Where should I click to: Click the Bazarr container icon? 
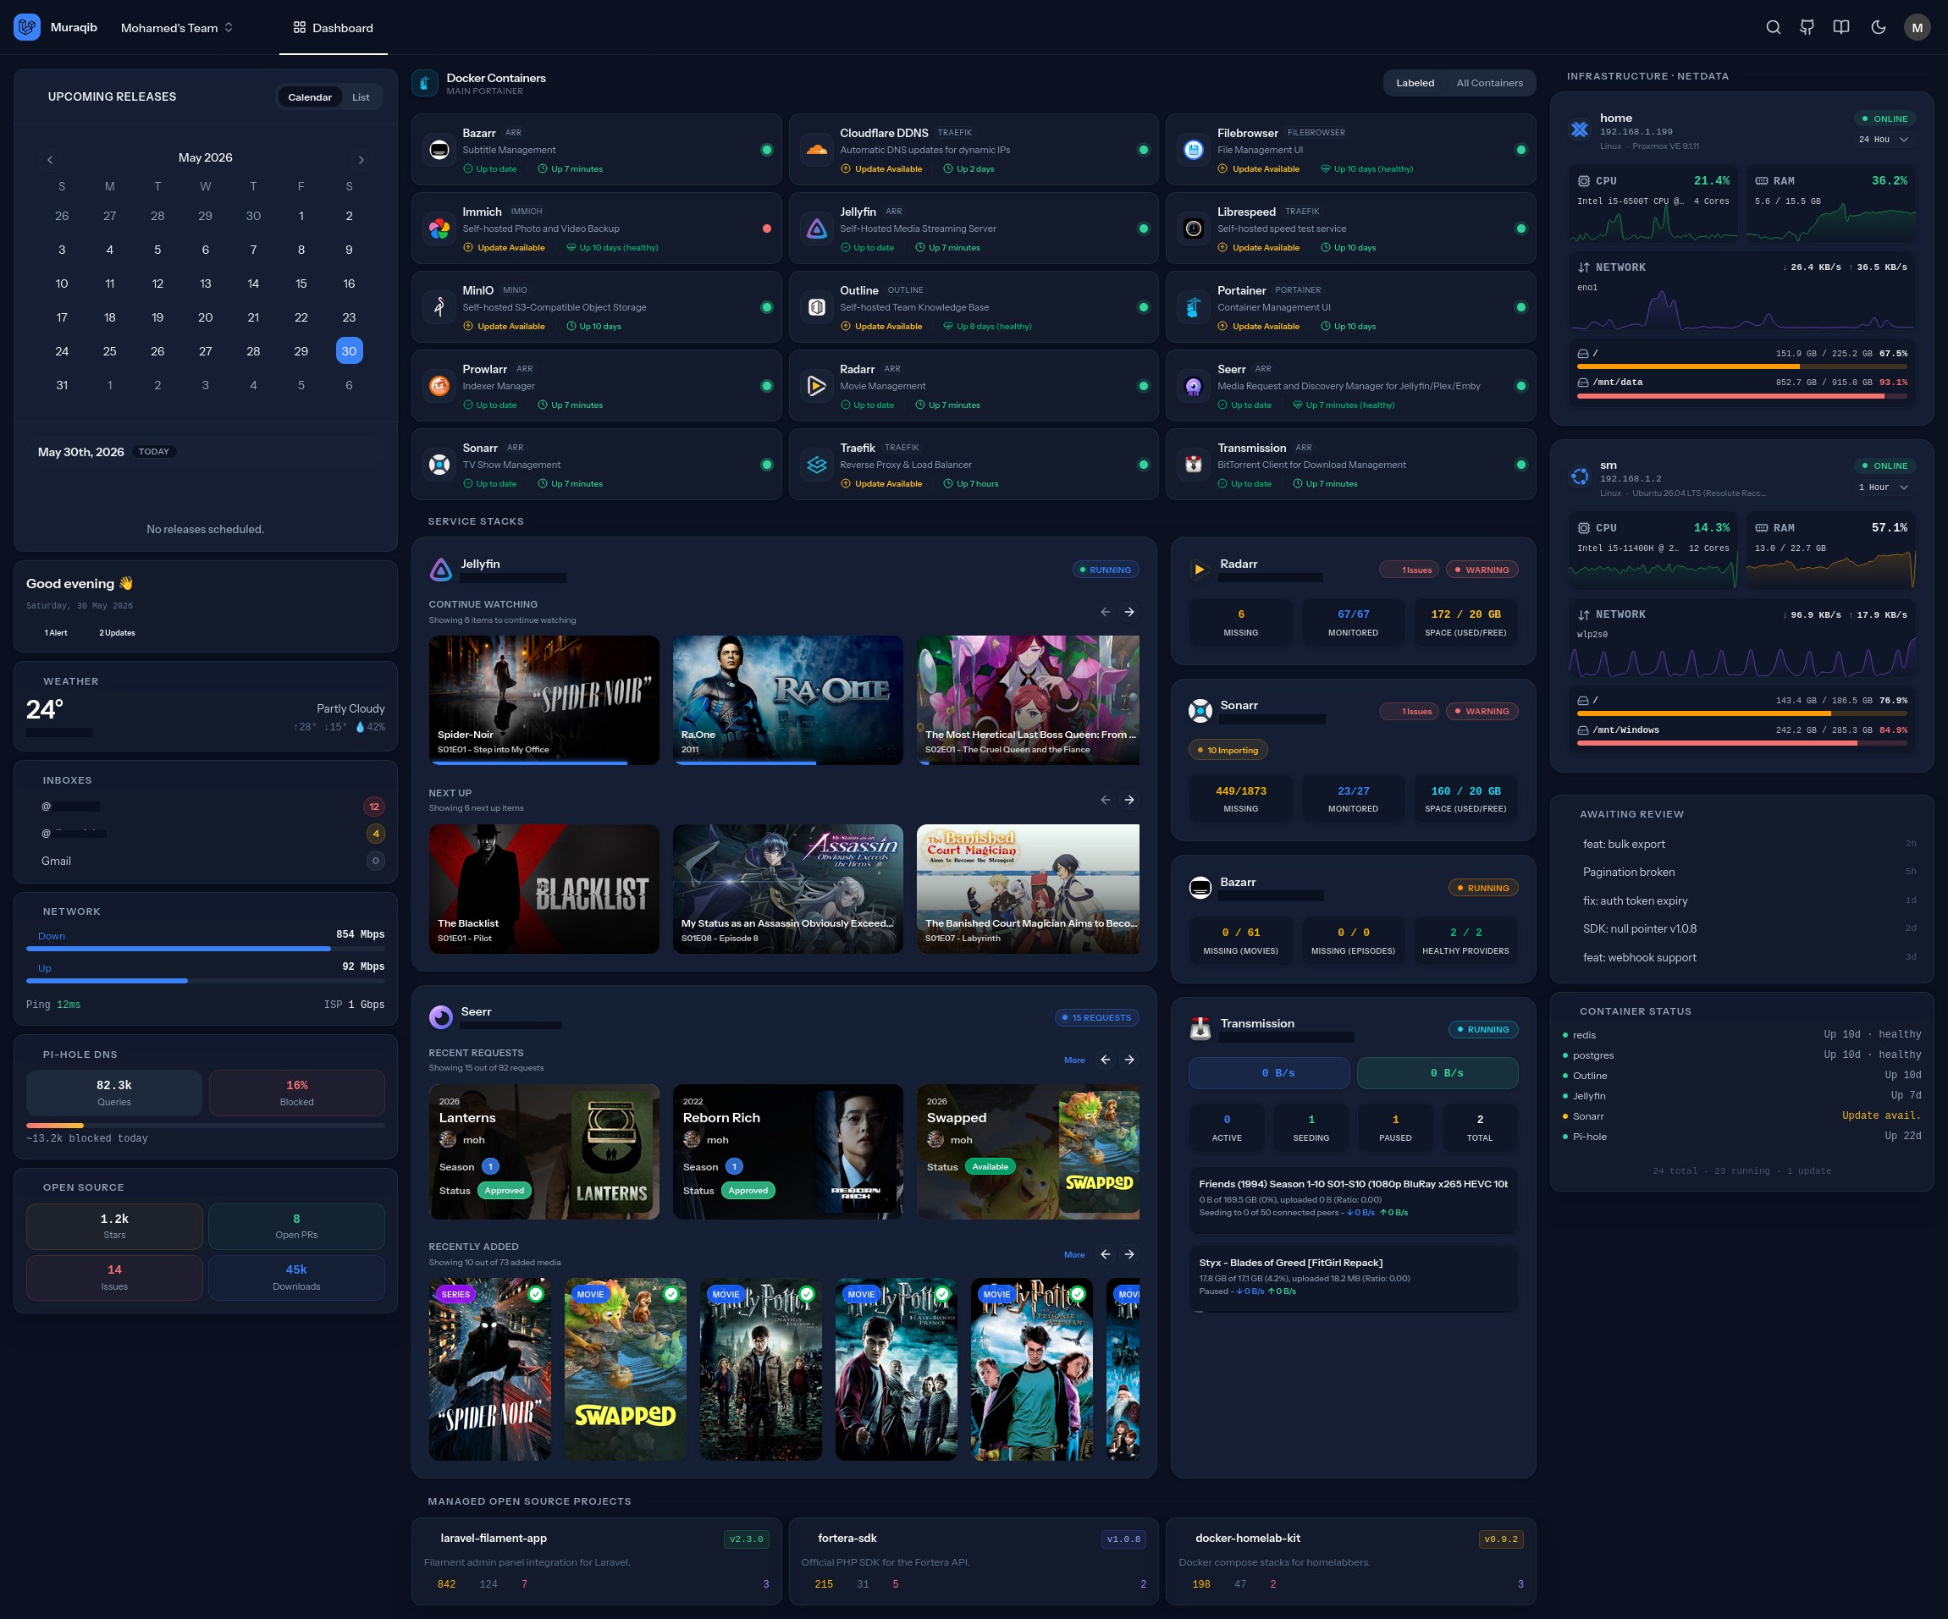click(x=439, y=149)
